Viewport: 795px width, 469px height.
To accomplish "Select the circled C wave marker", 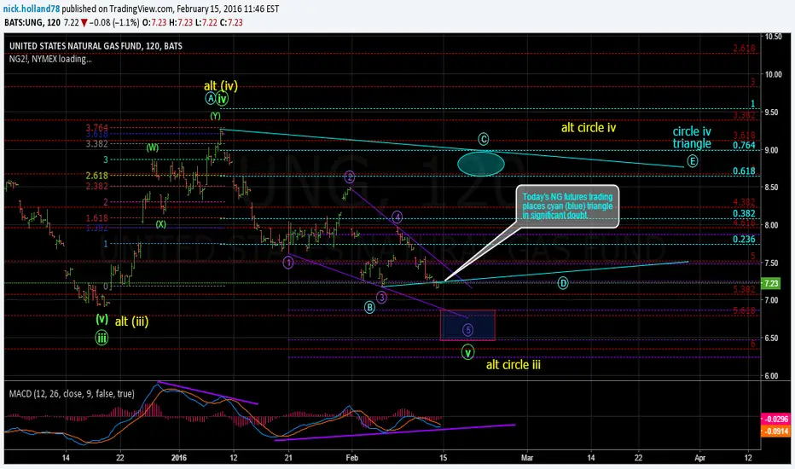I will pos(483,138).
